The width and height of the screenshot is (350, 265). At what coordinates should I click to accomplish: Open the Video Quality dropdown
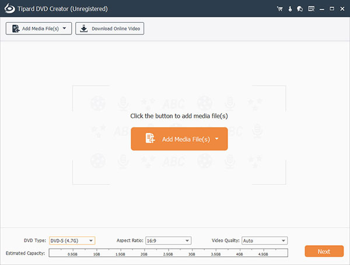pos(264,240)
